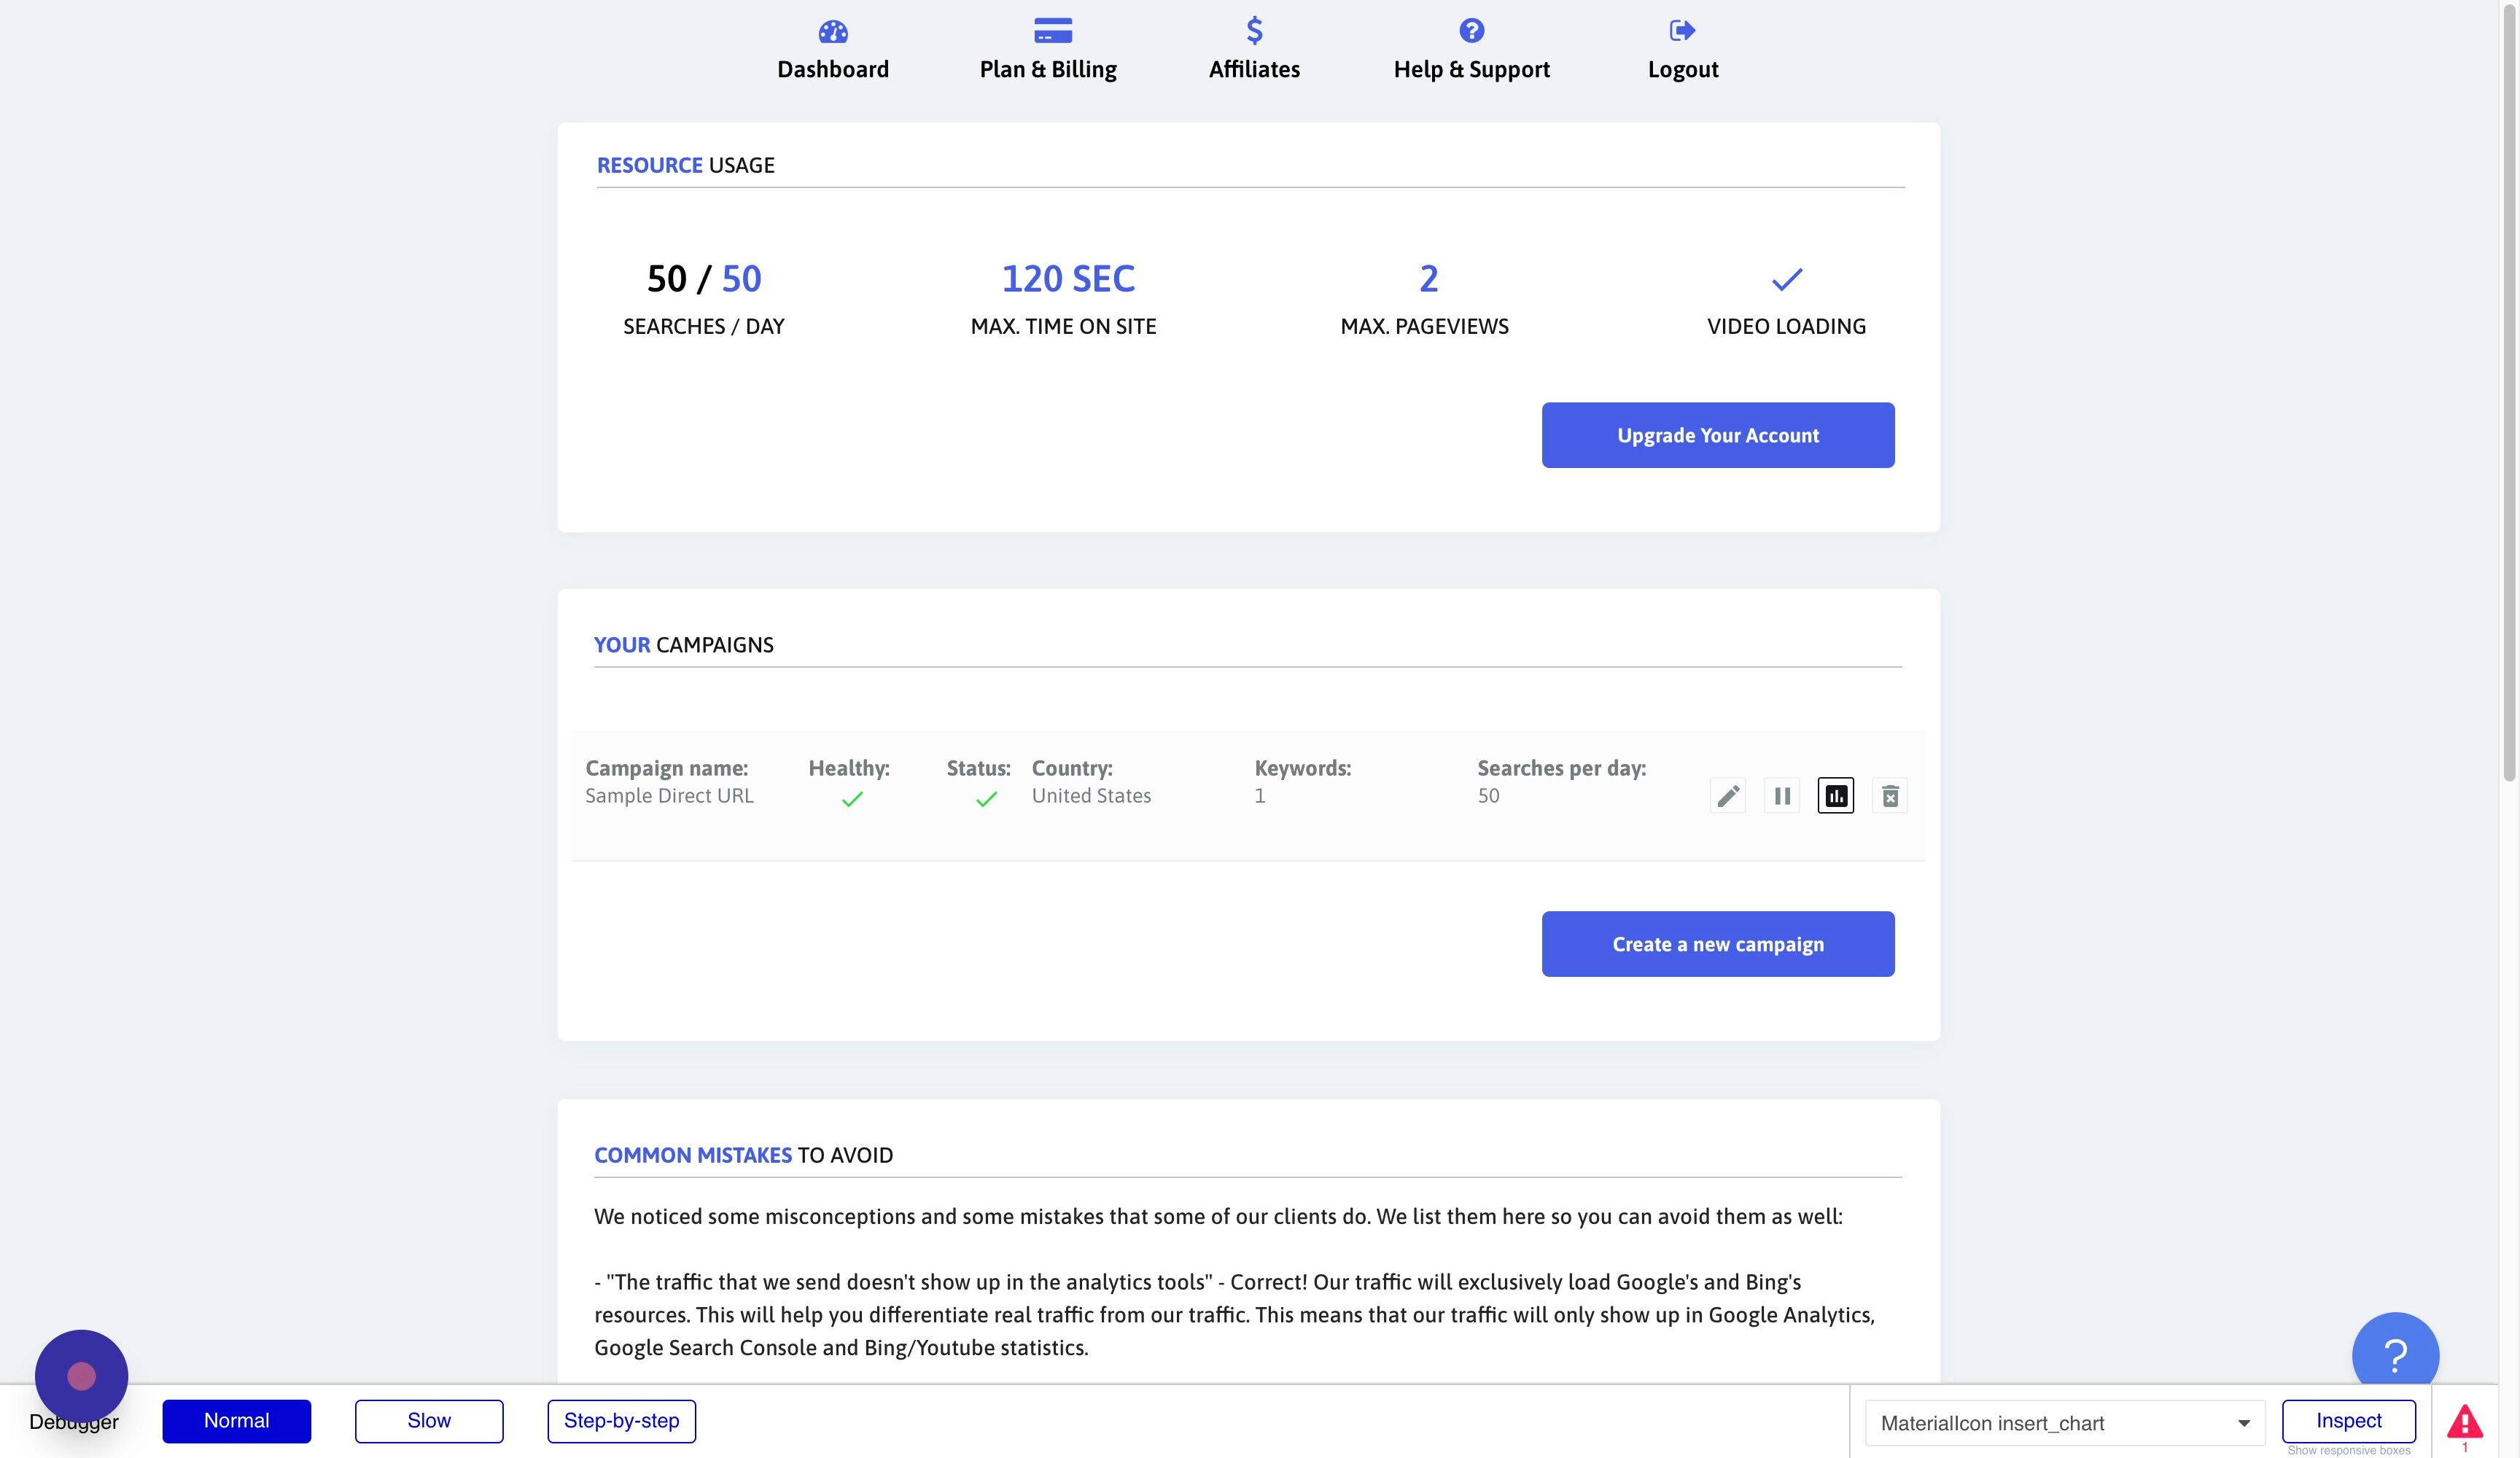Click the red warning triangle icon
The image size is (2520, 1458).
click(x=2465, y=1421)
